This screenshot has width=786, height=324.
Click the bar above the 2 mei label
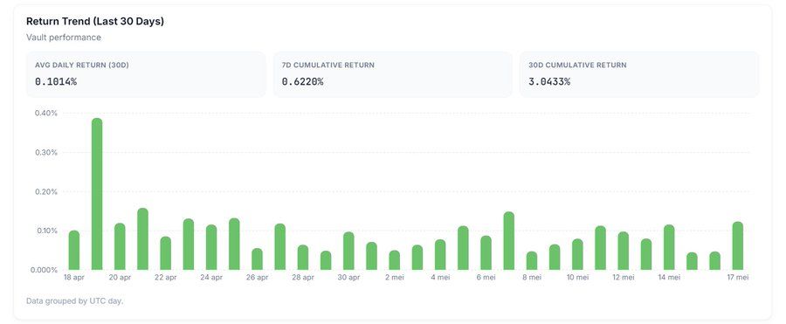click(x=395, y=260)
